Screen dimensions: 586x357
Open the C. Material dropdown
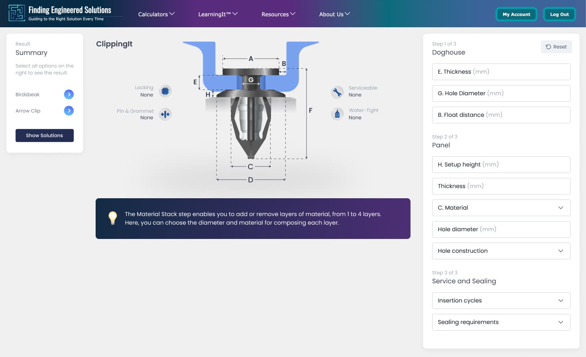[x=501, y=208]
